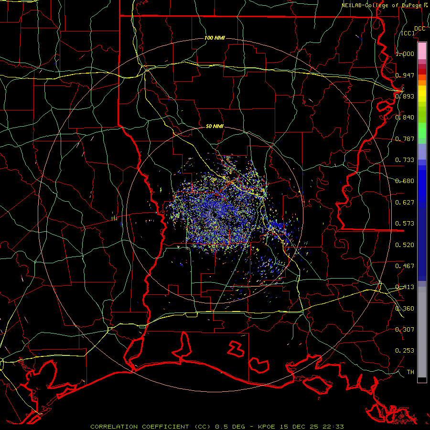Screen dimensions: 430x430
Task: Click the 0.733 scale value
Action: pos(405,160)
